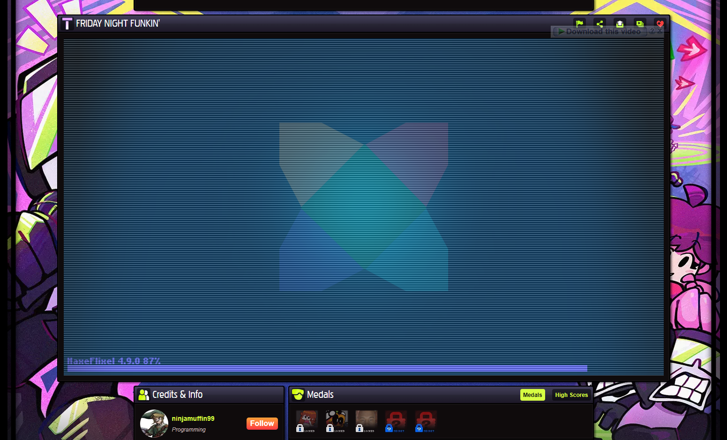Viewport: 727px width, 440px height.
Task: Select the Medals tab
Action: point(532,395)
